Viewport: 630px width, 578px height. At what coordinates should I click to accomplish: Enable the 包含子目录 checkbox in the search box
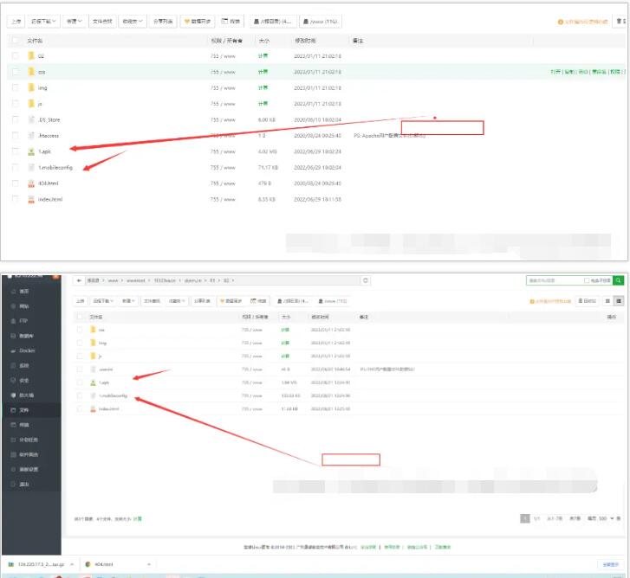tap(588, 280)
